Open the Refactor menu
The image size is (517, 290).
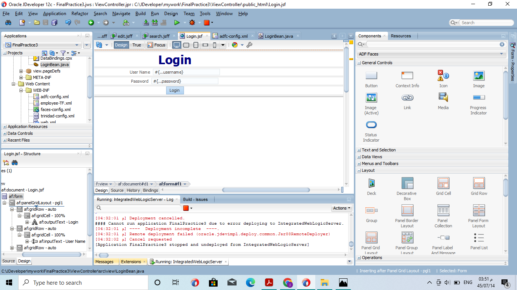[80, 14]
